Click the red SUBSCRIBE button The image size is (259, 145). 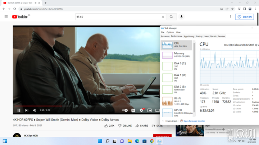pyautogui.click(x=162, y=136)
